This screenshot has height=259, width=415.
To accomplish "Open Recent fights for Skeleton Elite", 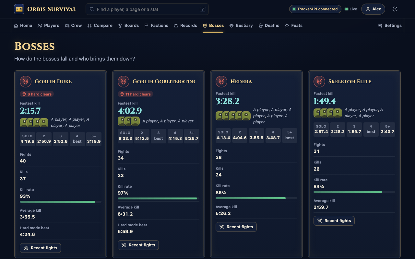I will click(x=334, y=221).
